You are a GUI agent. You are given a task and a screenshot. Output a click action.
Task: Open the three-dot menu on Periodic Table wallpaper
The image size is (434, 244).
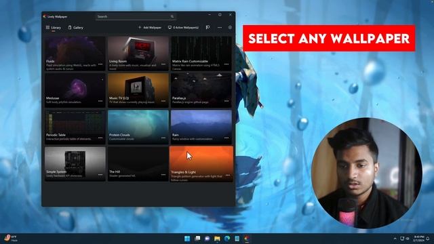[100, 138]
